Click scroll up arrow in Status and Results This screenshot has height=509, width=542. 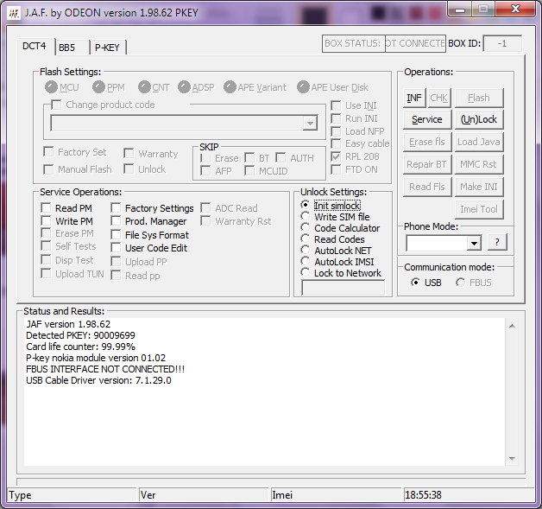point(513,326)
